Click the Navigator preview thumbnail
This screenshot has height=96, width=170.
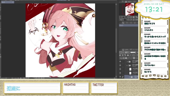point(130,9)
